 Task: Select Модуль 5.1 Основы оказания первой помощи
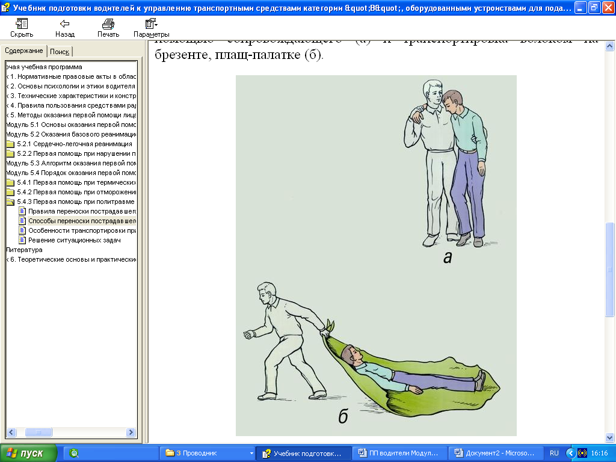pyautogui.click(x=71, y=125)
